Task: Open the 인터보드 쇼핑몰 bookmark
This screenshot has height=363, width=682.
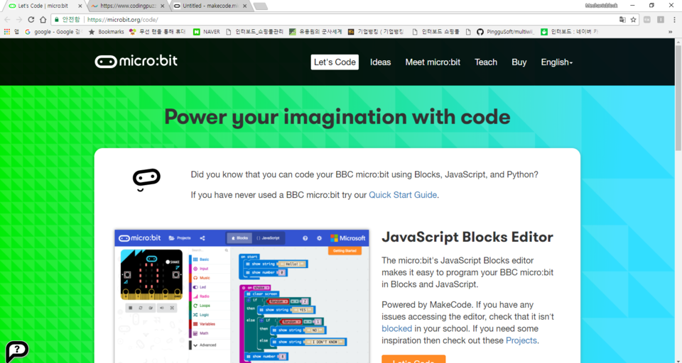Action: (x=435, y=32)
